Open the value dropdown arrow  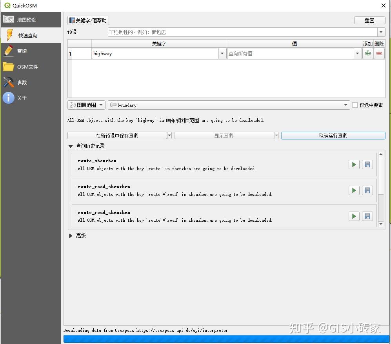click(357, 54)
